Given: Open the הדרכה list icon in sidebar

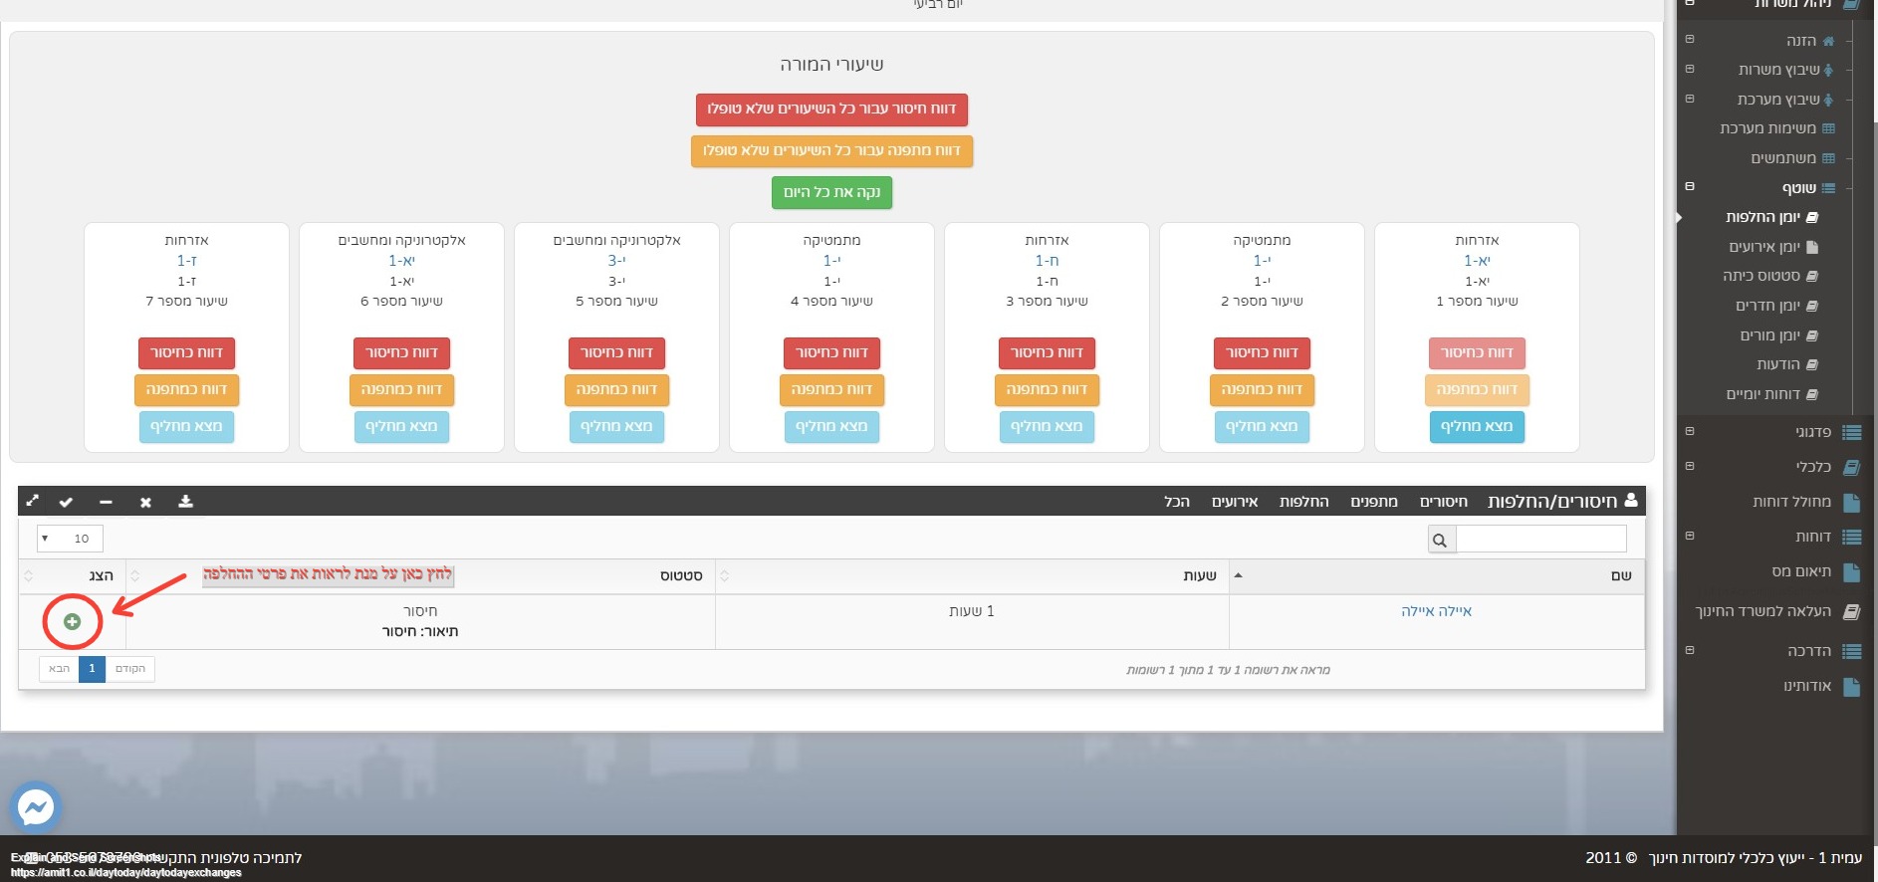Looking at the screenshot, I should pyautogui.click(x=1851, y=651).
